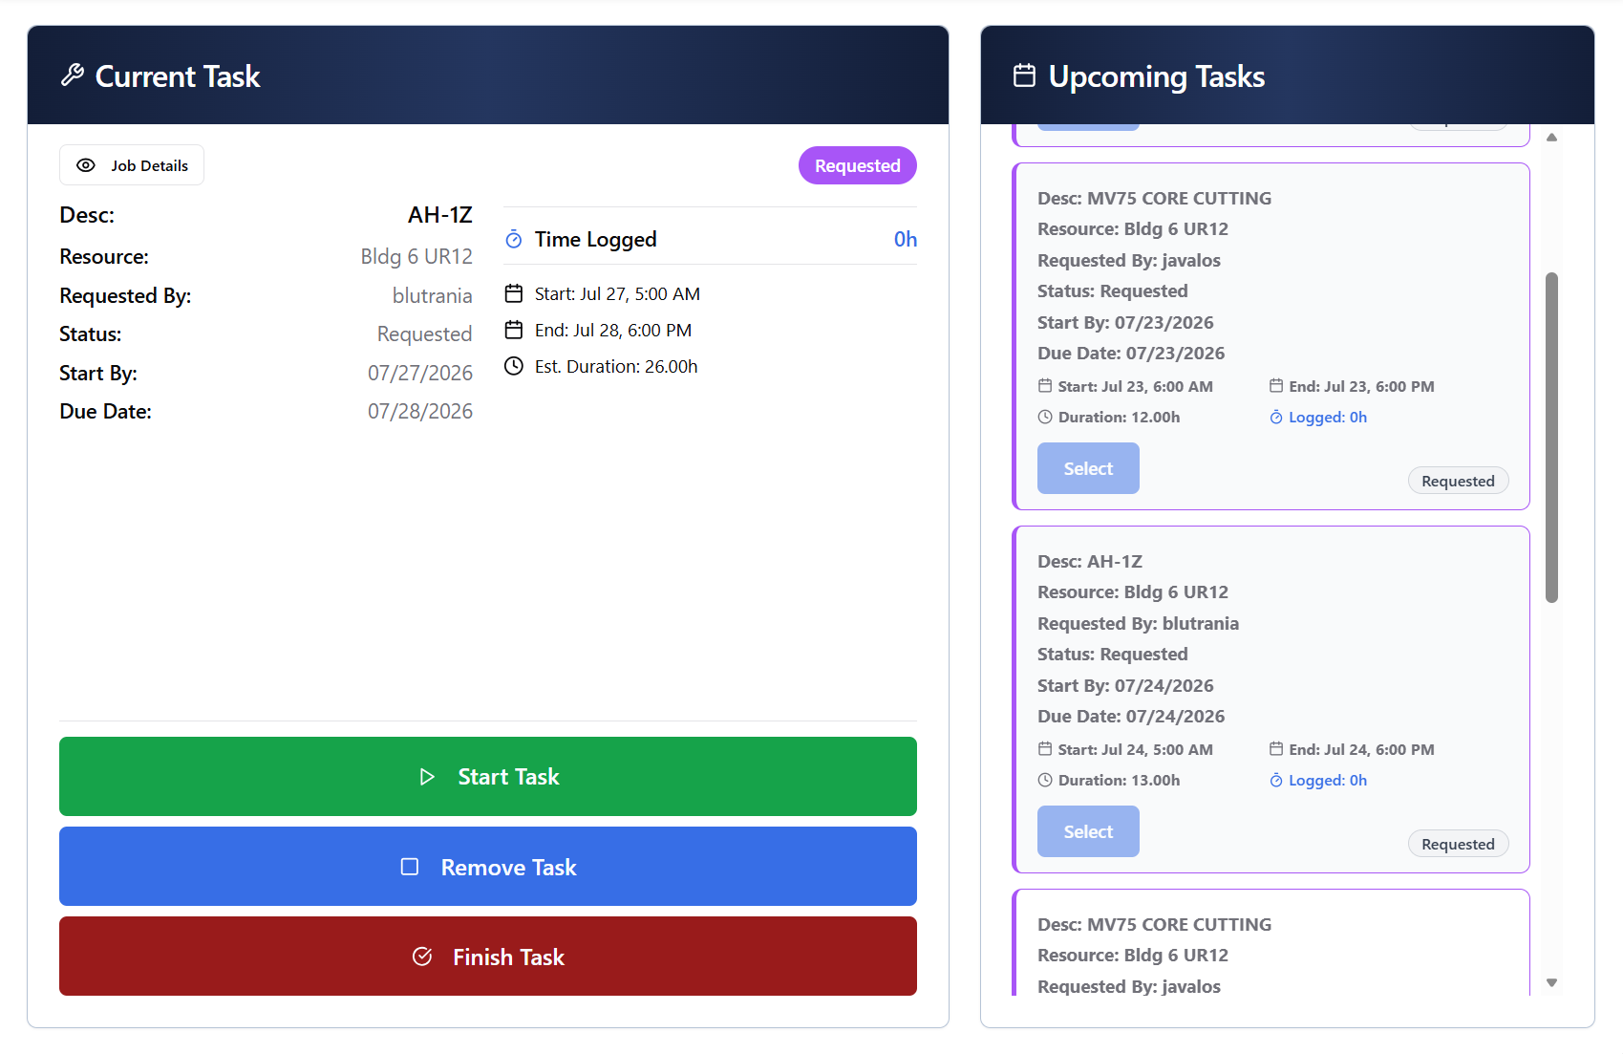1623x1054 pixels.
Task: Finish the current task
Action: pyautogui.click(x=488, y=957)
